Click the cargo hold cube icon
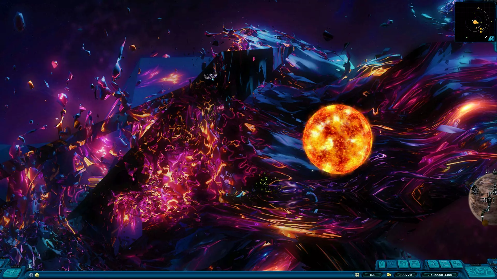Screen dimensions: 497x279 357,275
